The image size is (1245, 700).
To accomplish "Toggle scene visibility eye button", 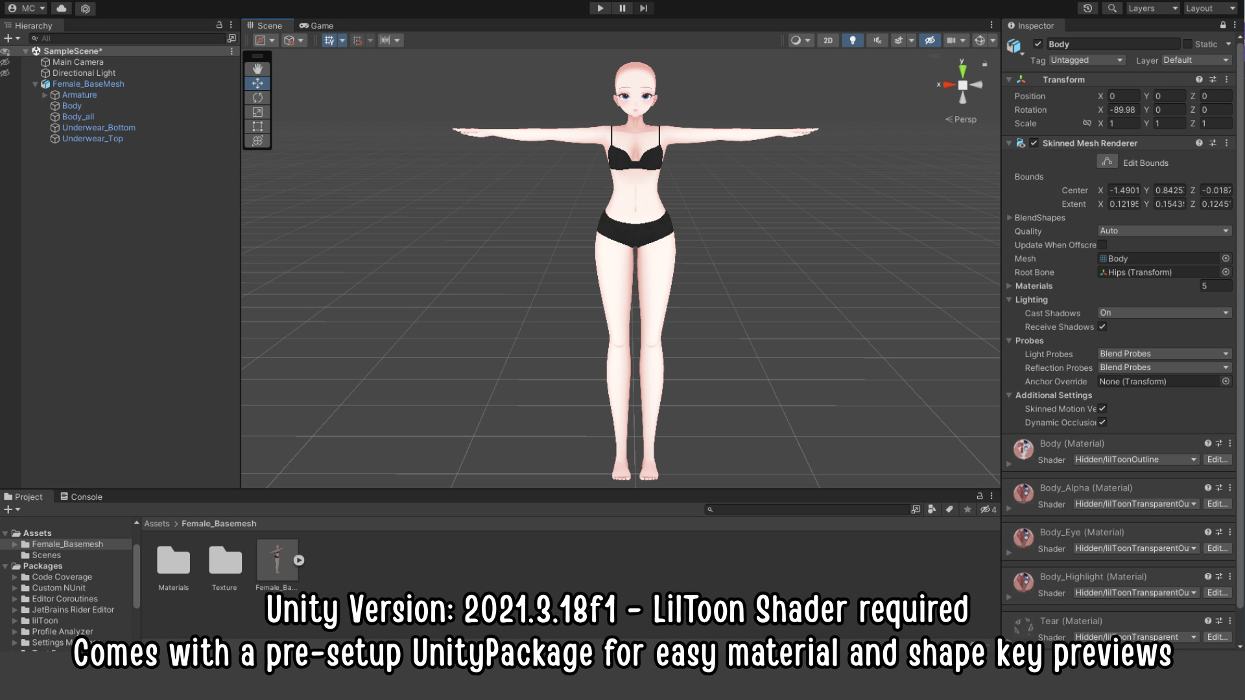I will click(929, 40).
